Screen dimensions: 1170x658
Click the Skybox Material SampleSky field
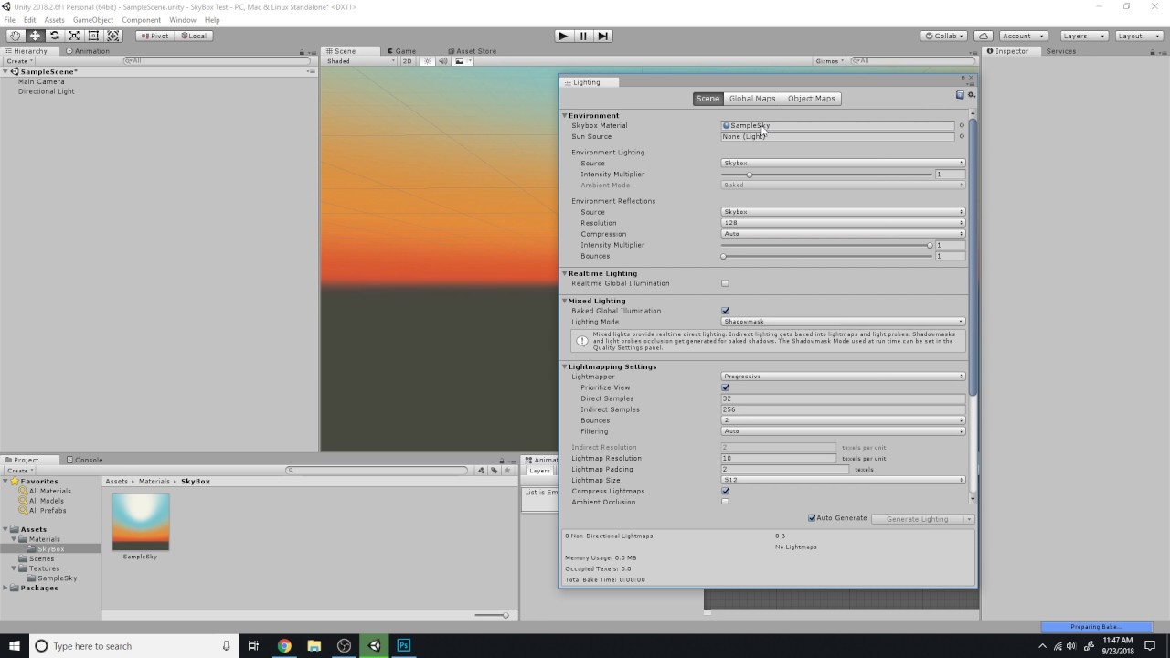[838, 125]
